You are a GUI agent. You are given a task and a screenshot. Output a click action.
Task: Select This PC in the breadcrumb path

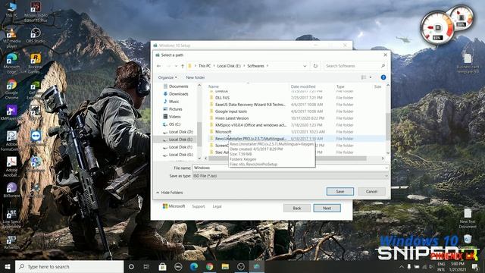tap(205, 66)
